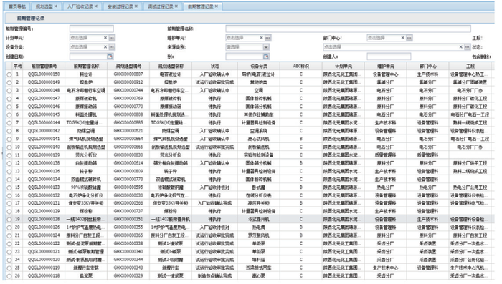502x284 pixels.
Task: Sort by the 部门中心 column header
Action: click(427, 66)
